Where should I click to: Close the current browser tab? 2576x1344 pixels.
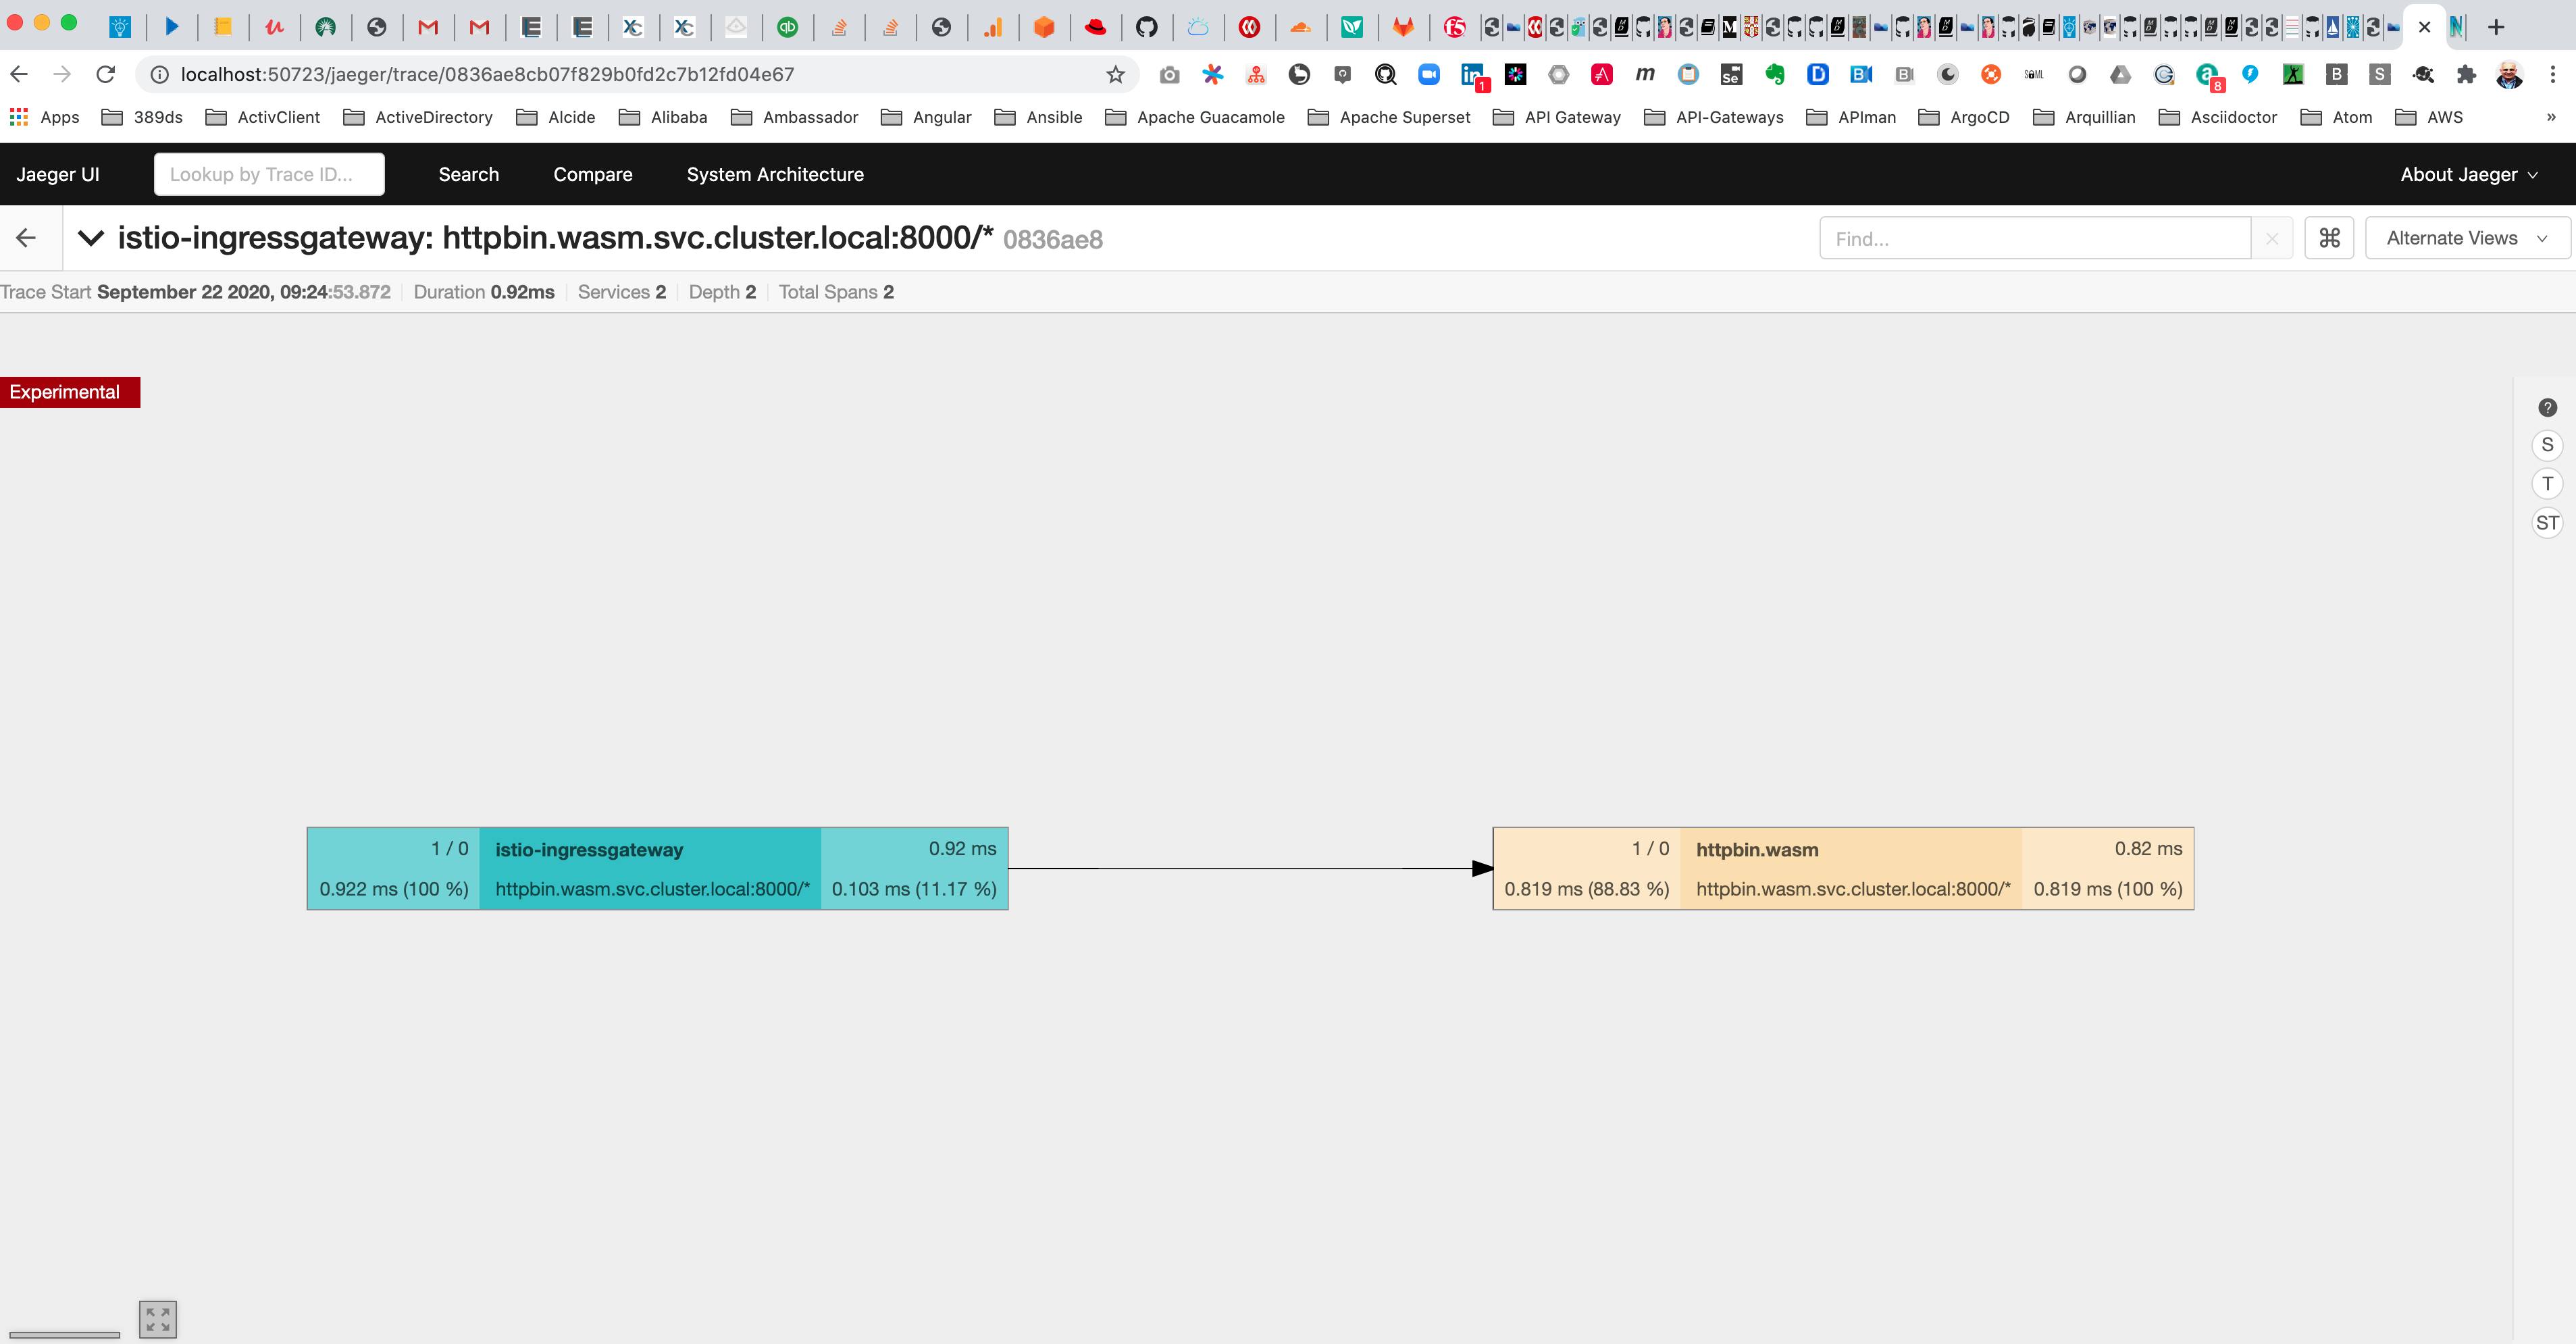click(x=2424, y=27)
